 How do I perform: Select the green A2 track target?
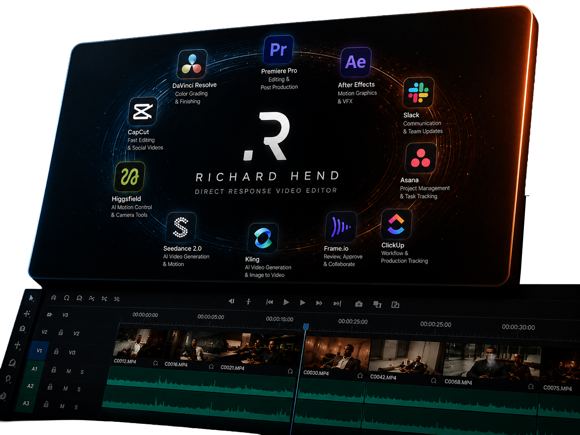tap(30, 386)
